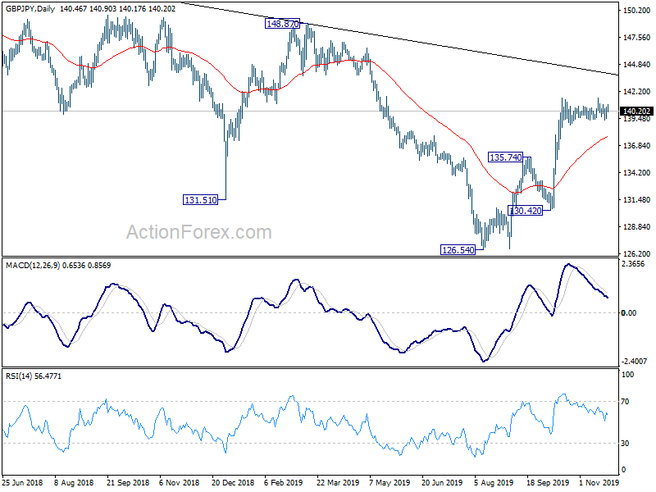
Task: Click the 126.200 price axis value
Action: [637, 254]
